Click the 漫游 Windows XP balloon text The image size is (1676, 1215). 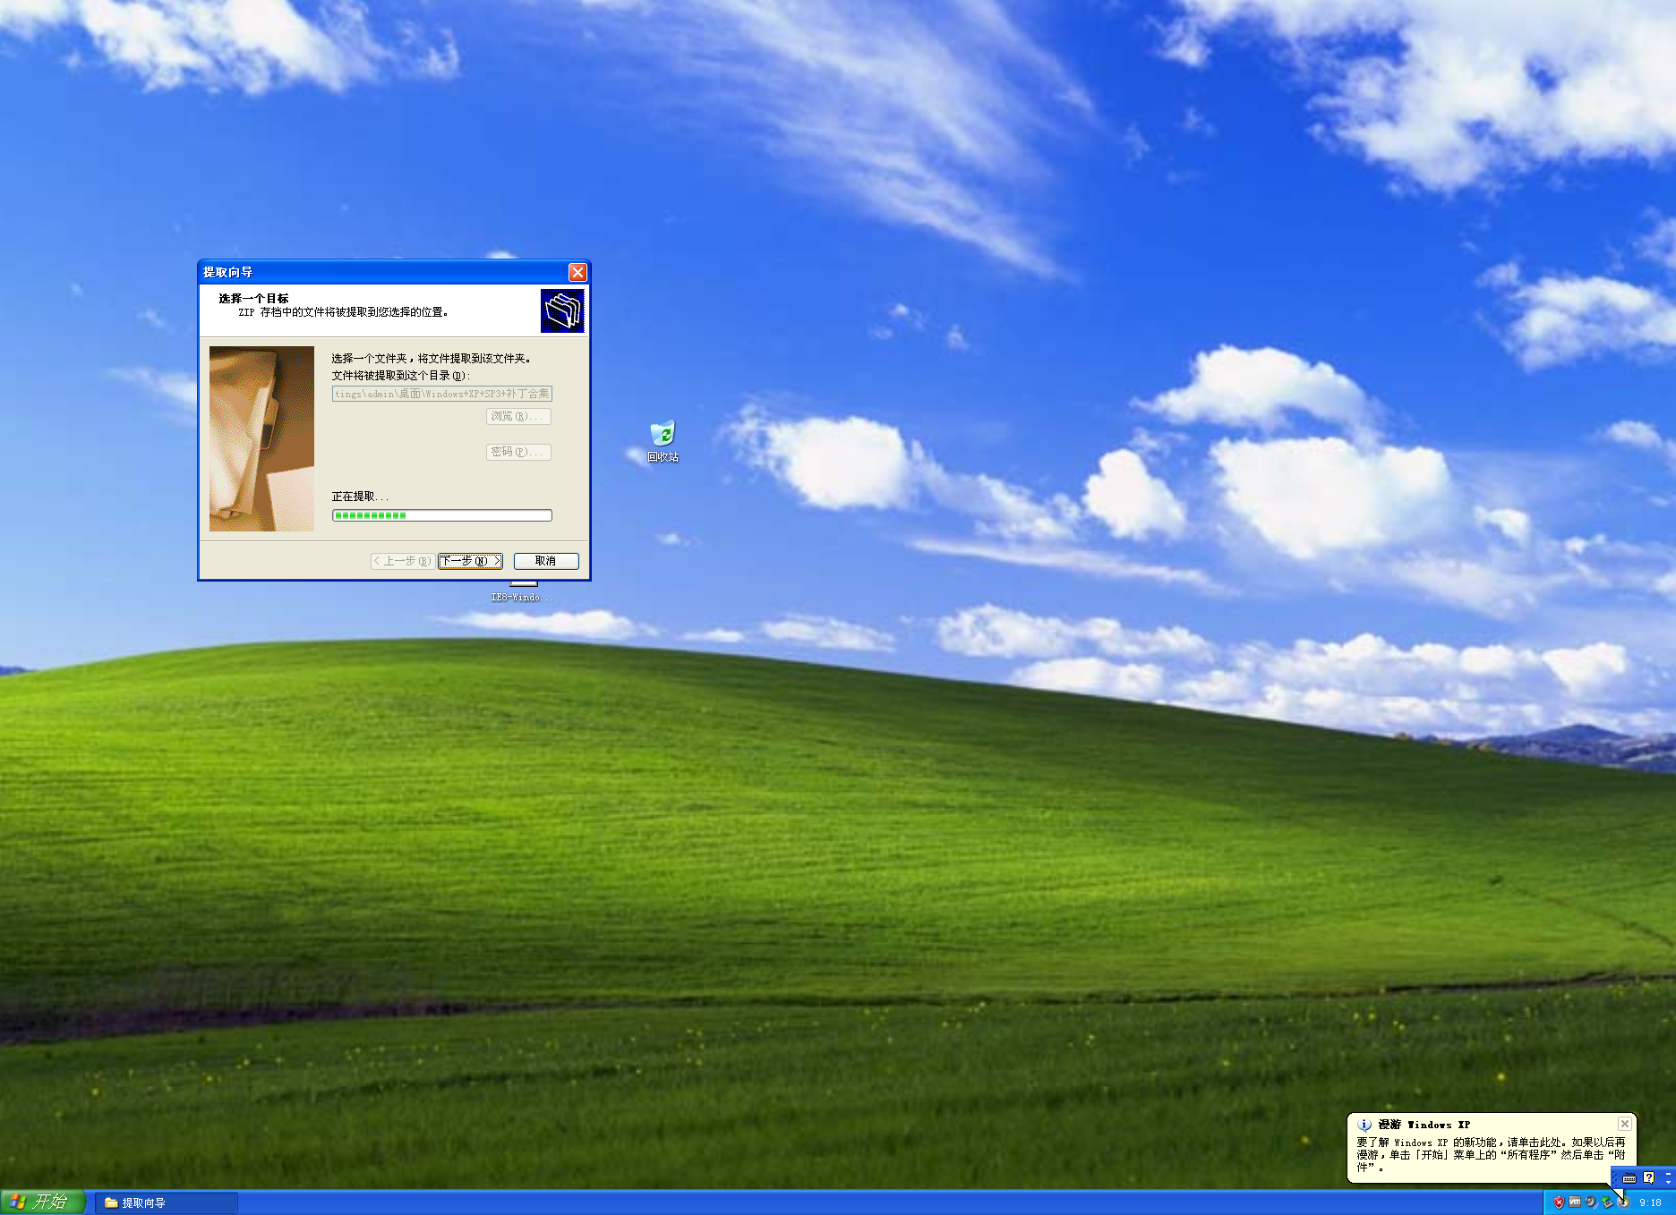pos(1491,1155)
